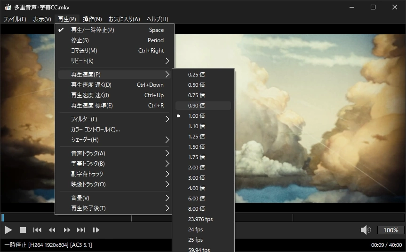Click the frame step button
This screenshot has height=252, width=406.
click(96, 230)
